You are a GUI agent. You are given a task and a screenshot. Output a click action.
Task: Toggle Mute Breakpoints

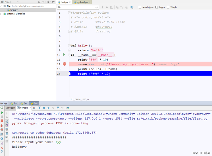point(2,130)
